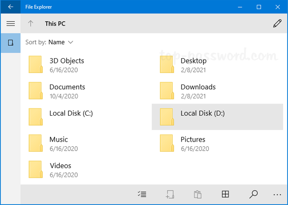
Task: Click the back arrow in title bar
Action: tap(11, 7)
